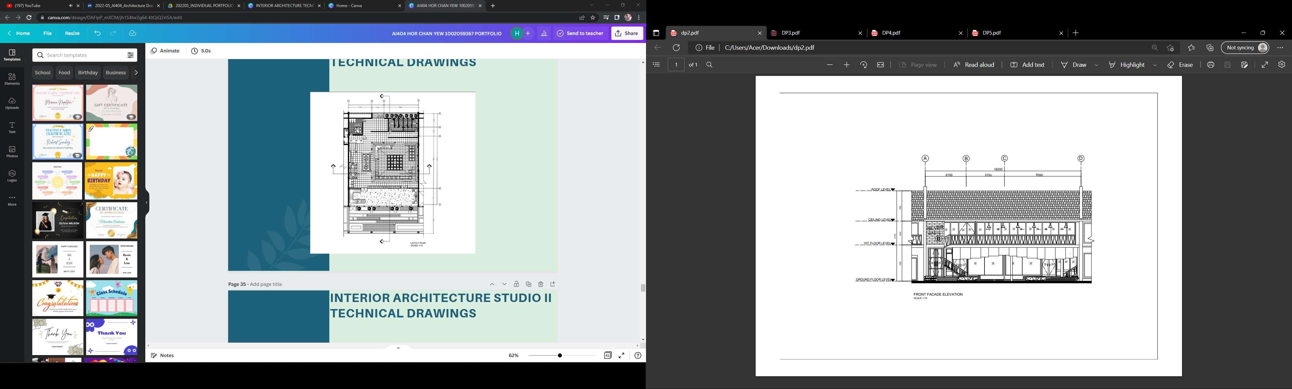Click the Share button
Viewport: 1292px width, 389px height.
[x=627, y=34]
